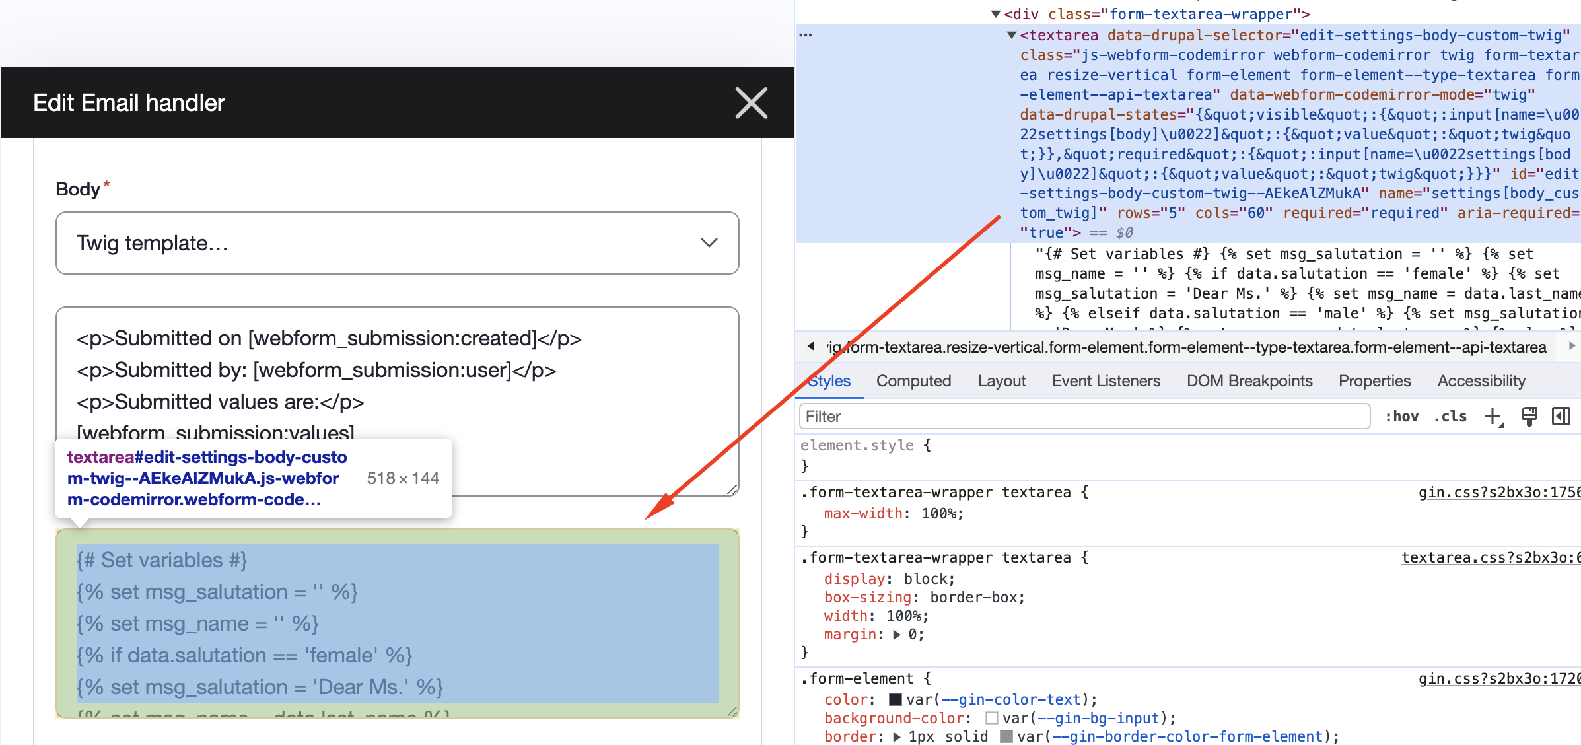Image resolution: width=1581 pixels, height=745 pixels.
Task: Click the --gin-color-text color swatch
Action: [896, 699]
